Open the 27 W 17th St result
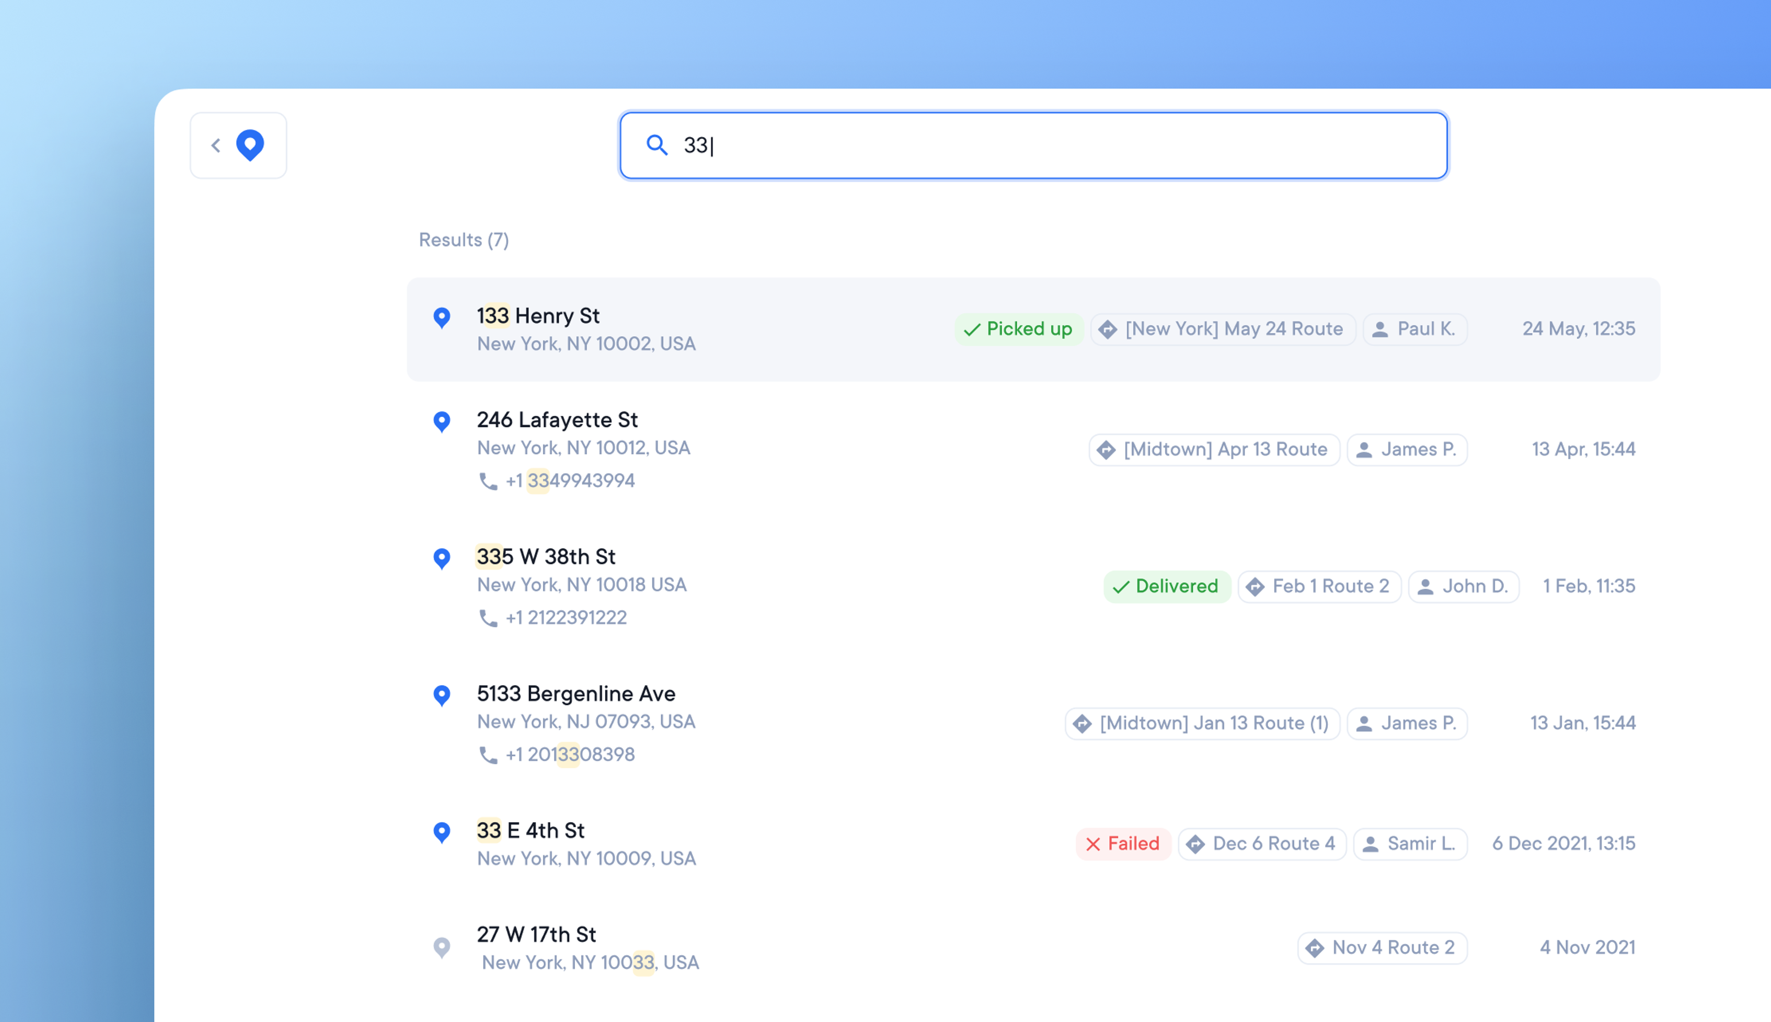The width and height of the screenshot is (1771, 1022). point(1033,948)
